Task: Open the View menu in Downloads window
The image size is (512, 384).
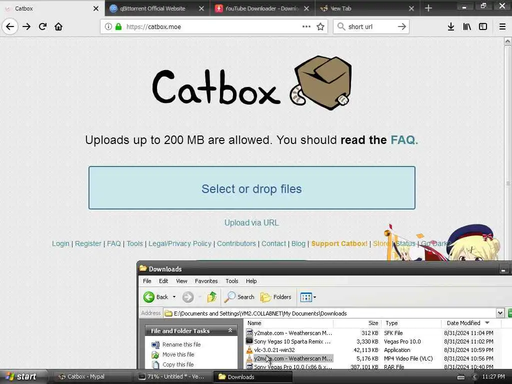Action: pos(181,281)
